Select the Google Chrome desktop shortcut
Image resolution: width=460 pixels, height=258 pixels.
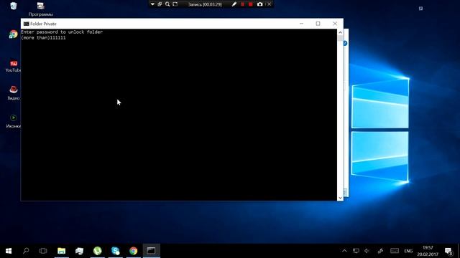[x=13, y=34]
